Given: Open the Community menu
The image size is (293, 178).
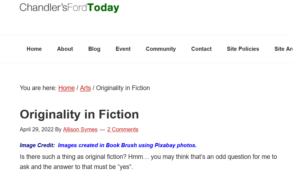Looking at the screenshot, I should tap(161, 49).
